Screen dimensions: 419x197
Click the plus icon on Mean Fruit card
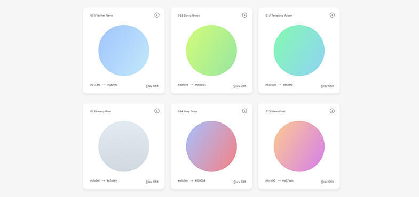tap(332, 111)
